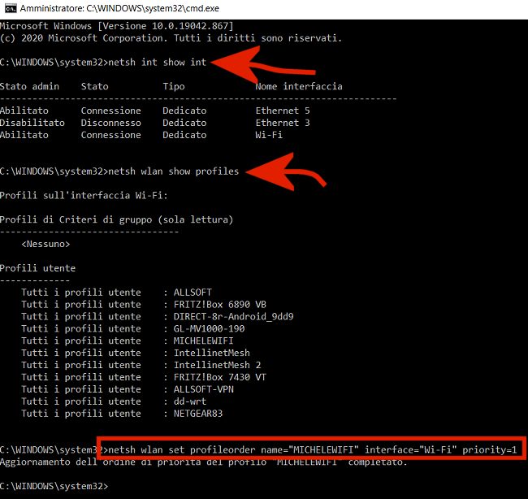Click the ALLSOFT profile name
The width and height of the screenshot is (528, 499).
click(x=193, y=293)
